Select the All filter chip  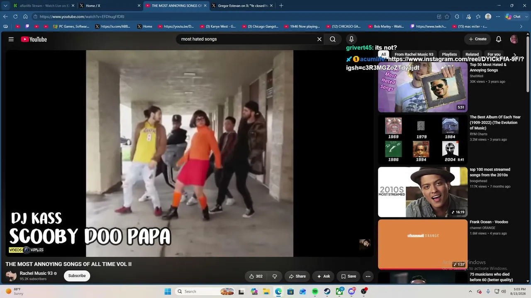(383, 55)
